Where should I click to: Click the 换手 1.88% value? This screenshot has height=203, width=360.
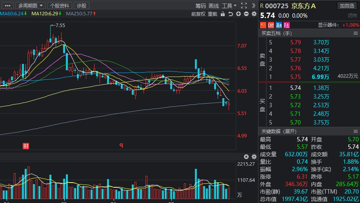[x=351, y=162]
